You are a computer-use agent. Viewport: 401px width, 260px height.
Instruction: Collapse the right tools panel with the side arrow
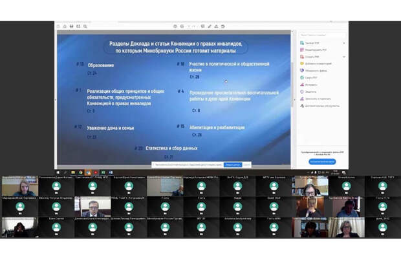[294, 100]
